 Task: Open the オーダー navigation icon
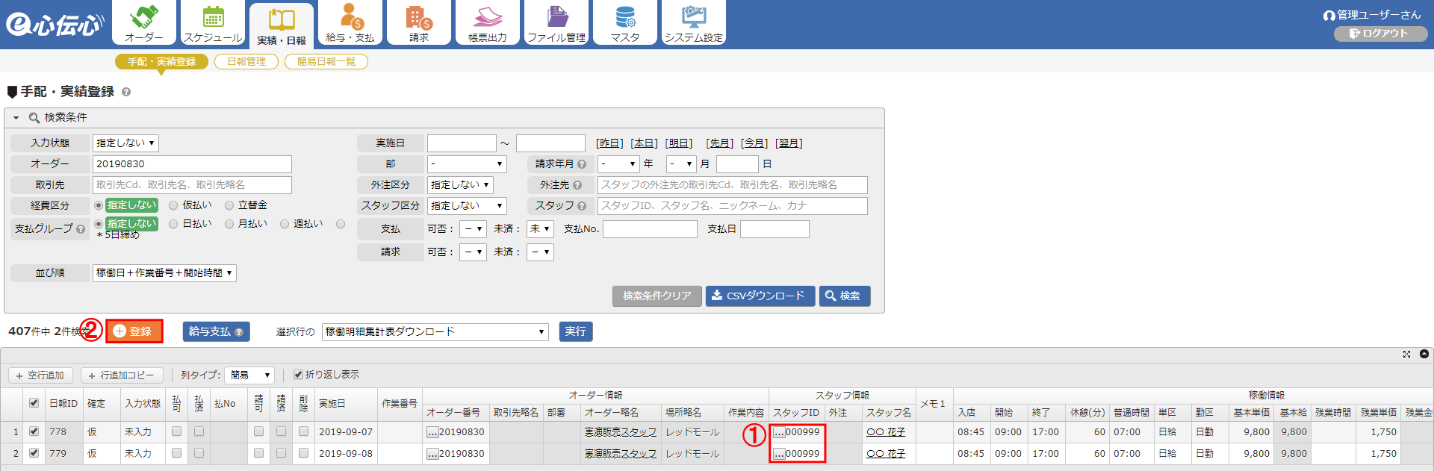144,22
